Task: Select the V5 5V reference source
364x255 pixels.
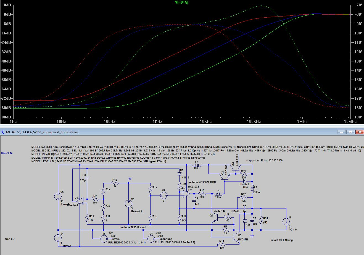Action: pyautogui.click(x=128, y=204)
